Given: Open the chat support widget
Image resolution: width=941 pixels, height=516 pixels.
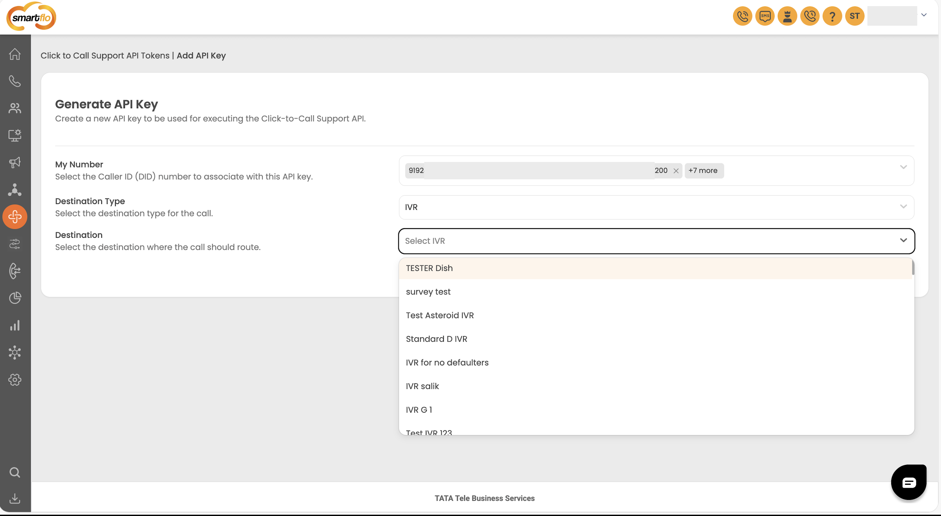Looking at the screenshot, I should [909, 482].
